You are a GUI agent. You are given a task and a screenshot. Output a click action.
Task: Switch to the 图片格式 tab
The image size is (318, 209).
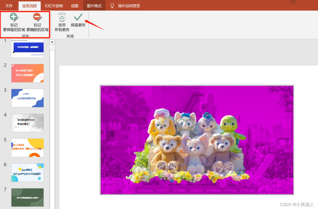[94, 6]
